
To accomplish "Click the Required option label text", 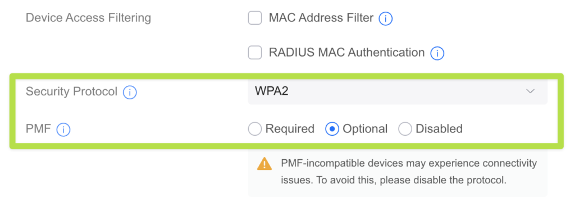I will pyautogui.click(x=290, y=129).
